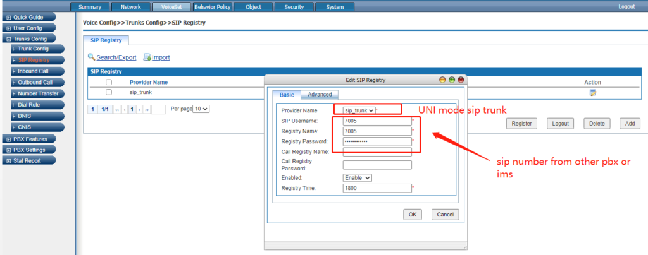This screenshot has width=648, height=255.
Task: Go to first page pagination arrow
Action: click(x=116, y=110)
